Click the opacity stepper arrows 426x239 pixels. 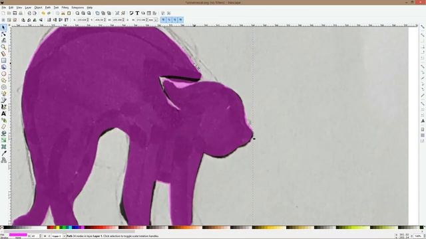click(x=40, y=236)
